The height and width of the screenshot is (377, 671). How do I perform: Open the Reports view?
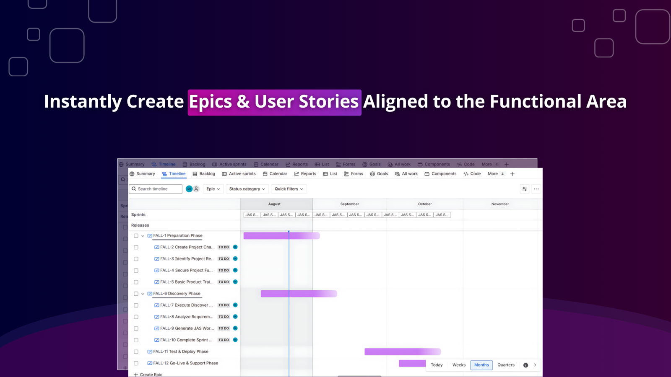305,173
